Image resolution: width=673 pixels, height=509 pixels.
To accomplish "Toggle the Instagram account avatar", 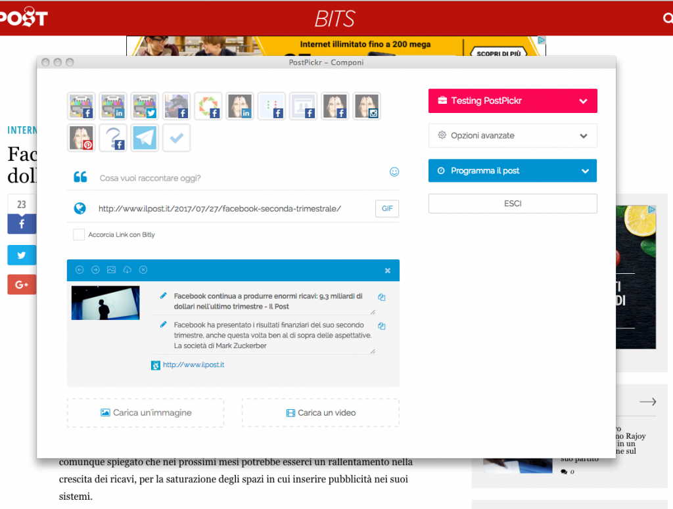I will point(367,106).
